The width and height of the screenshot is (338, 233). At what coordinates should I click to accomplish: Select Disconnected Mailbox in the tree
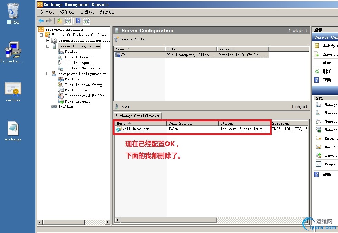point(86,96)
